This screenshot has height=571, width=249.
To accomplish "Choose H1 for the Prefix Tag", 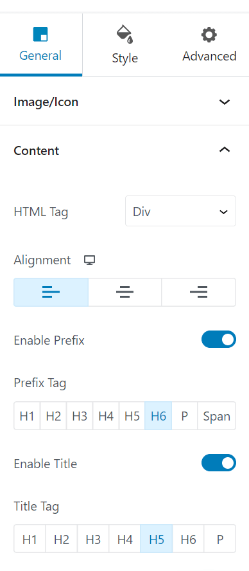I will [27, 416].
